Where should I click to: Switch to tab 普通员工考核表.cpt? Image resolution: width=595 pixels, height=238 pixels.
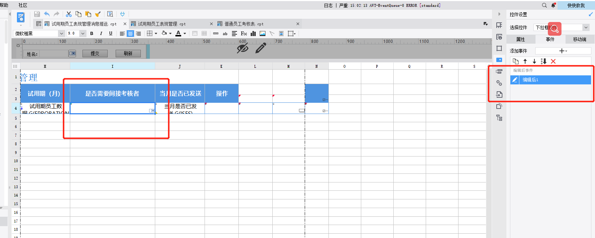[258, 24]
